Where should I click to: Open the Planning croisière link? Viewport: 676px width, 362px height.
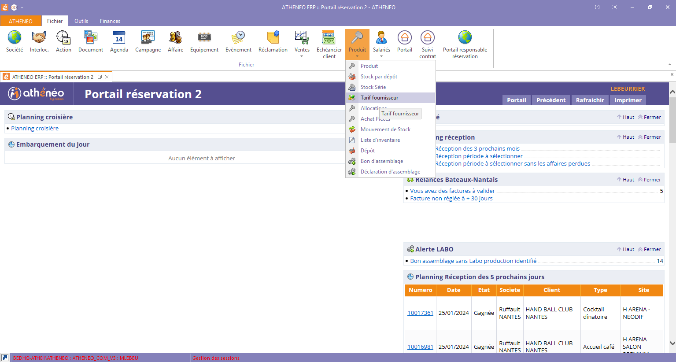(35, 129)
